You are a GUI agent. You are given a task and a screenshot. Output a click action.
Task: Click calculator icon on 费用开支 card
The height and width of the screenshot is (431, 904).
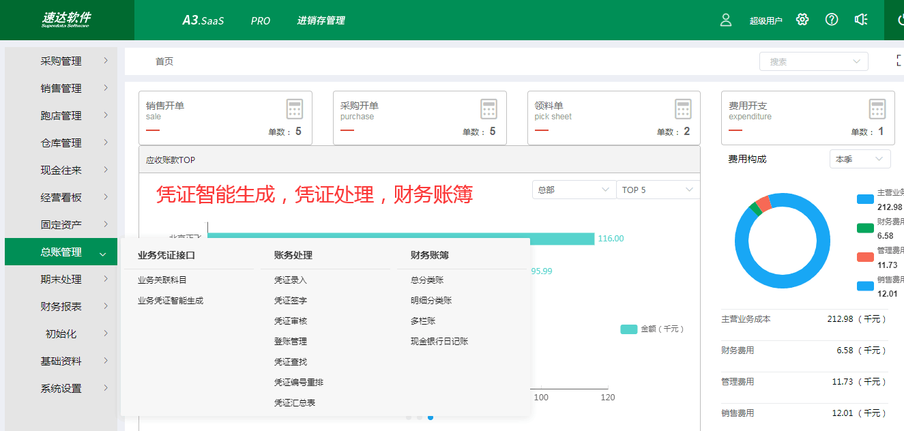tap(877, 109)
